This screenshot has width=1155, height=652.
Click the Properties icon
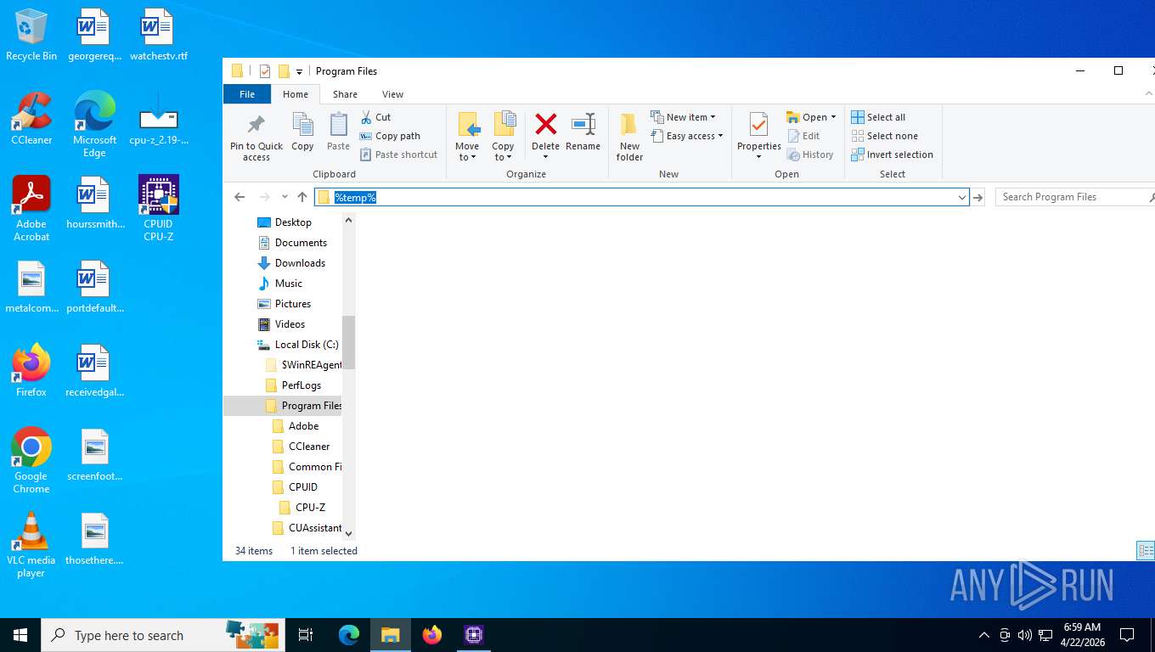[x=758, y=126]
